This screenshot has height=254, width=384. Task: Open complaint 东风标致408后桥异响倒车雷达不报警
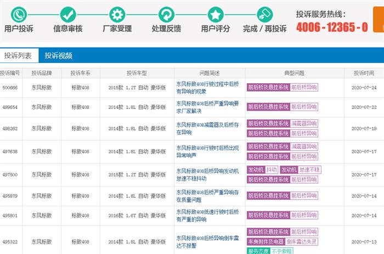[x=207, y=241]
